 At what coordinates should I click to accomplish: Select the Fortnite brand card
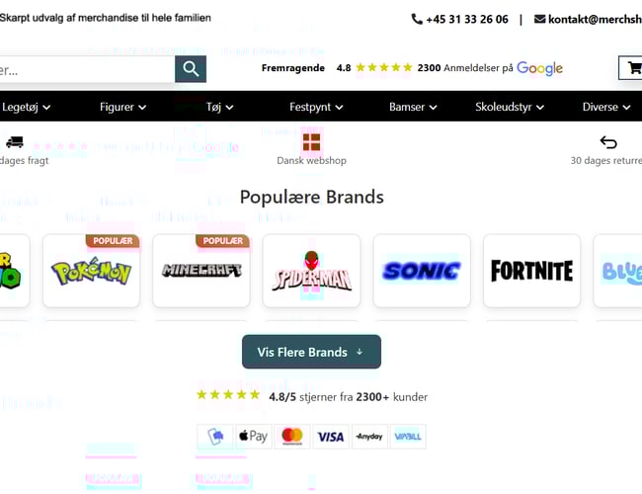tap(531, 271)
